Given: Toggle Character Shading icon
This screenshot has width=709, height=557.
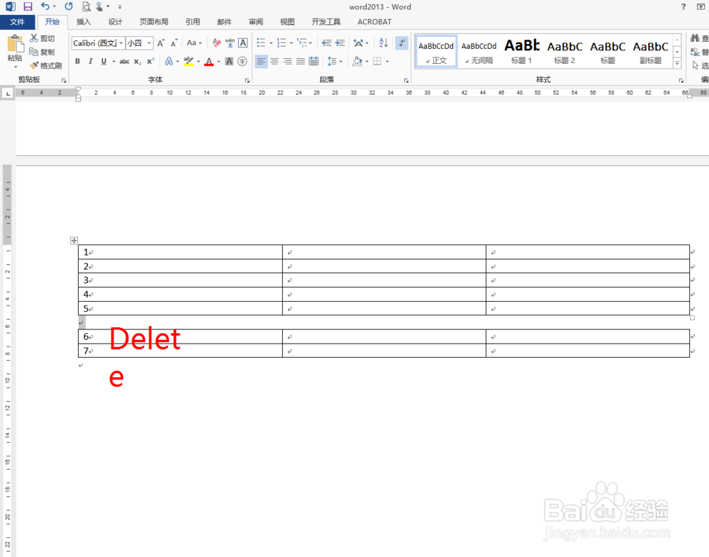Looking at the screenshot, I should [x=229, y=61].
